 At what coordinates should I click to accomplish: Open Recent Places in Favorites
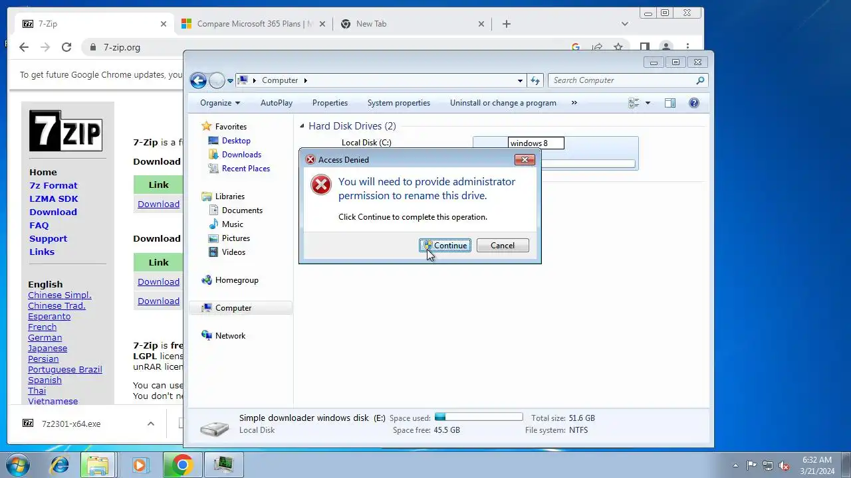246,169
